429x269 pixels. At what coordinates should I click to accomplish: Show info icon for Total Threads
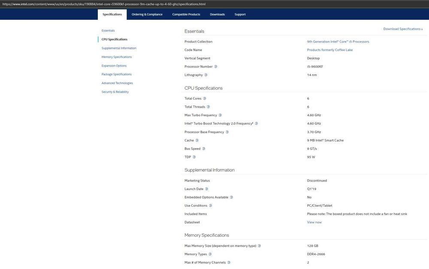(x=208, y=107)
